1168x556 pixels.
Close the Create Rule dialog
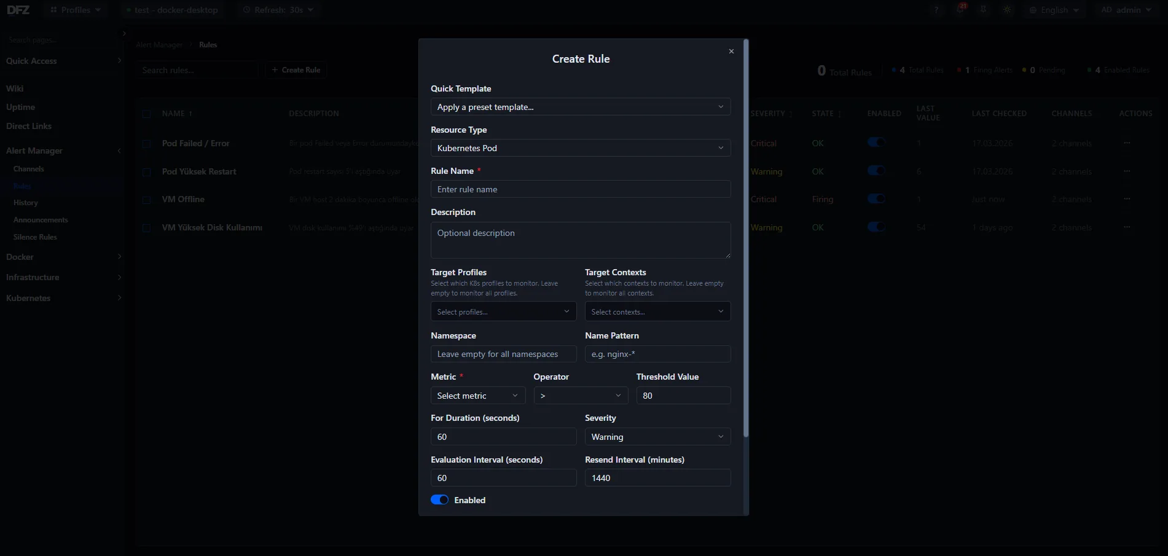731,51
